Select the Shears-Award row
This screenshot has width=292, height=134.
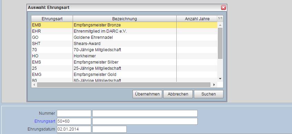[x=124, y=44]
